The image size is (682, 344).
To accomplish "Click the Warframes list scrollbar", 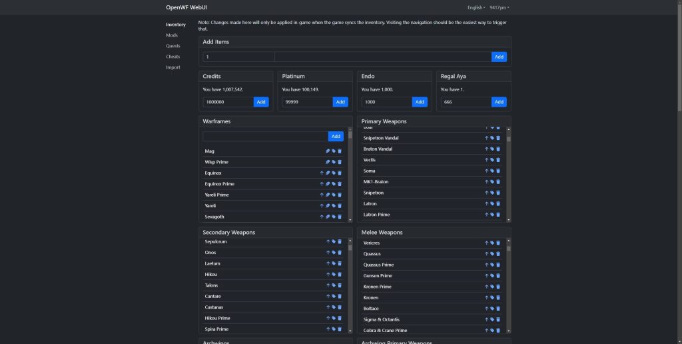I will pyautogui.click(x=350, y=175).
